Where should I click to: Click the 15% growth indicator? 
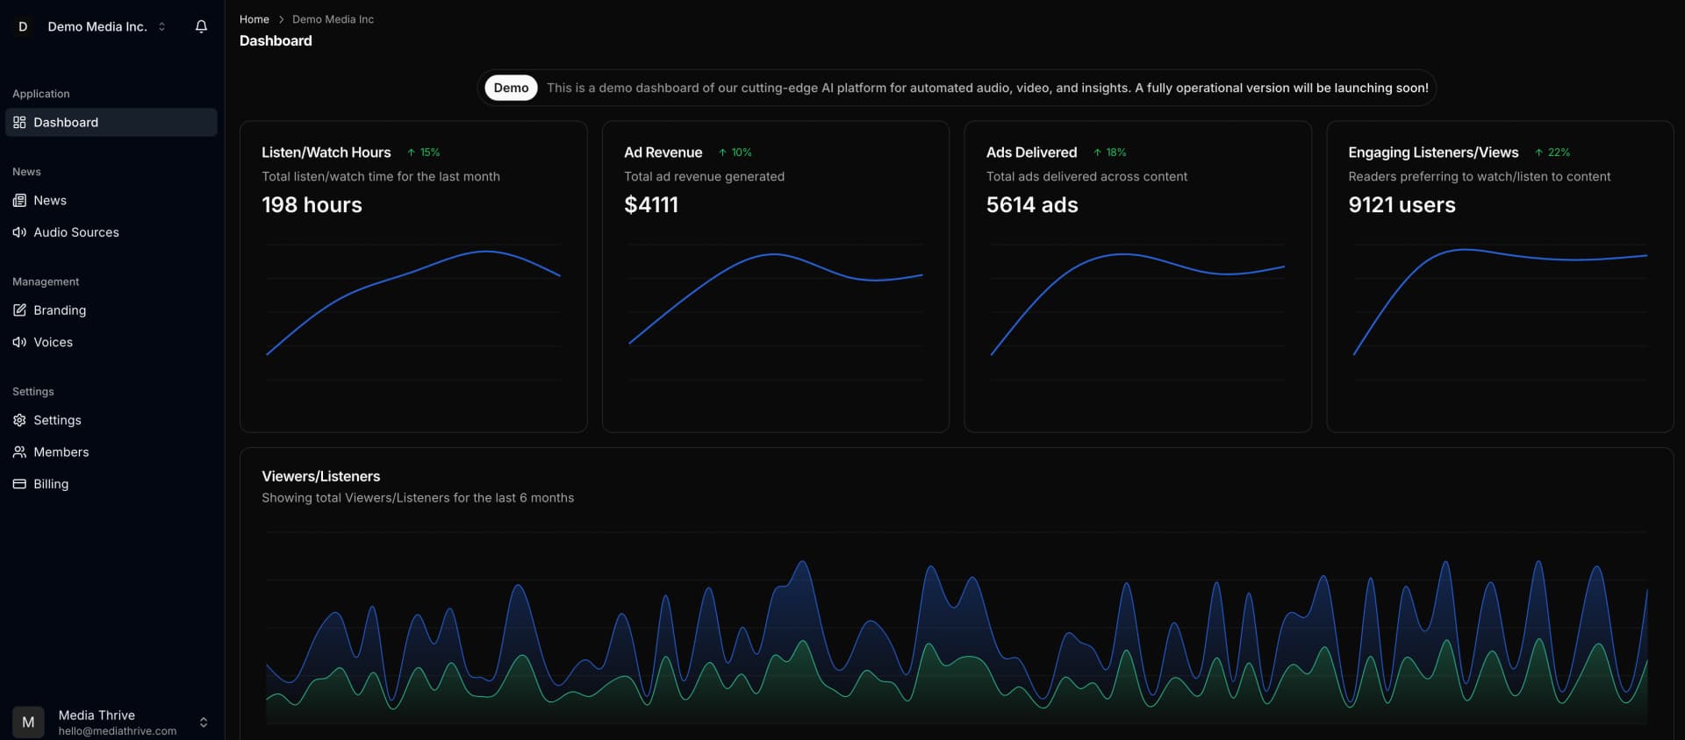423,153
